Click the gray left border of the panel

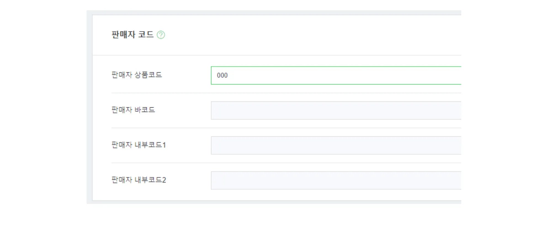coord(89,110)
